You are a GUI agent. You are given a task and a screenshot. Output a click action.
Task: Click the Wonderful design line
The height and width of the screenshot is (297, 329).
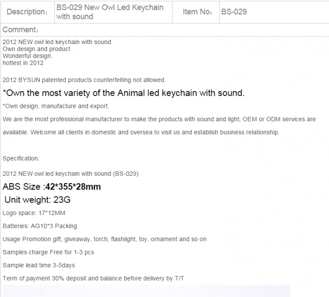pos(28,56)
